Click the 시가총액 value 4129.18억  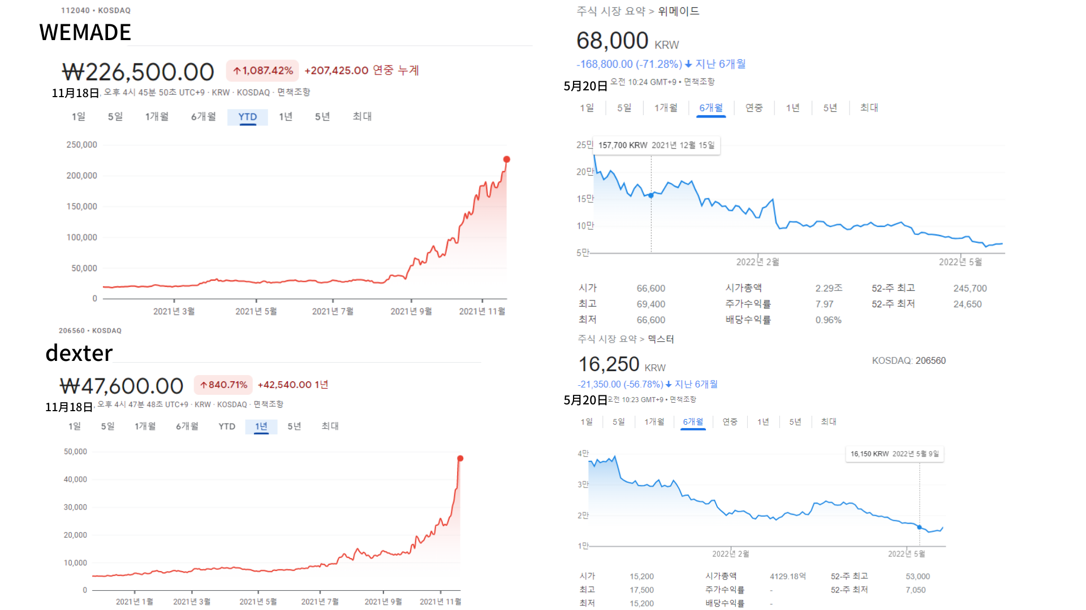tap(788, 577)
